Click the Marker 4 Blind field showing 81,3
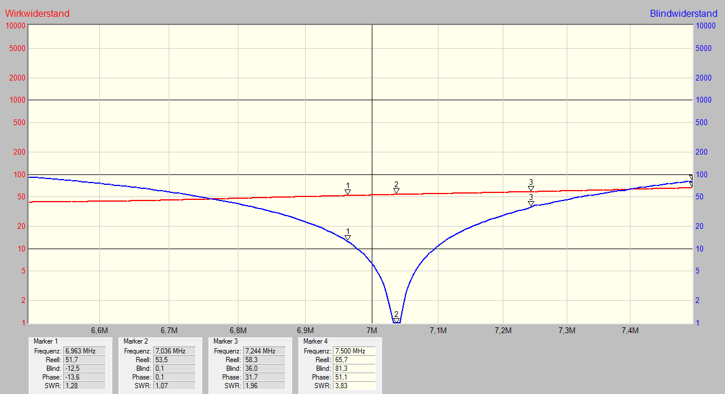This screenshot has width=725, height=394. [x=355, y=369]
